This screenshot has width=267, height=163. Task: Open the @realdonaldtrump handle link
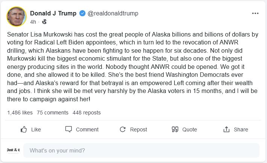pyautogui.click(x=113, y=14)
